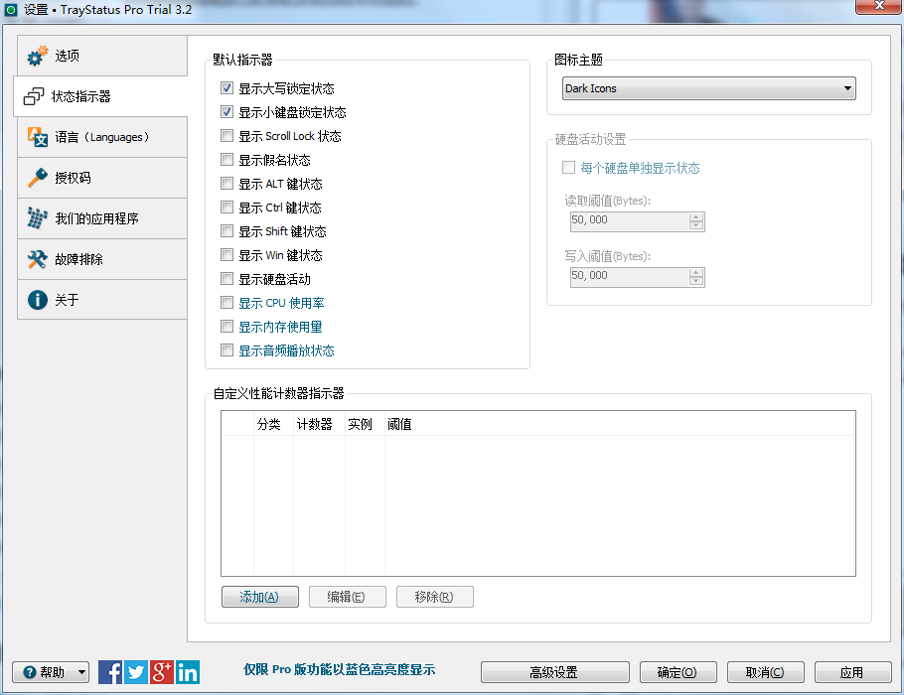Click the 分类 column header
Image resolution: width=904 pixels, height=695 pixels.
274,424
